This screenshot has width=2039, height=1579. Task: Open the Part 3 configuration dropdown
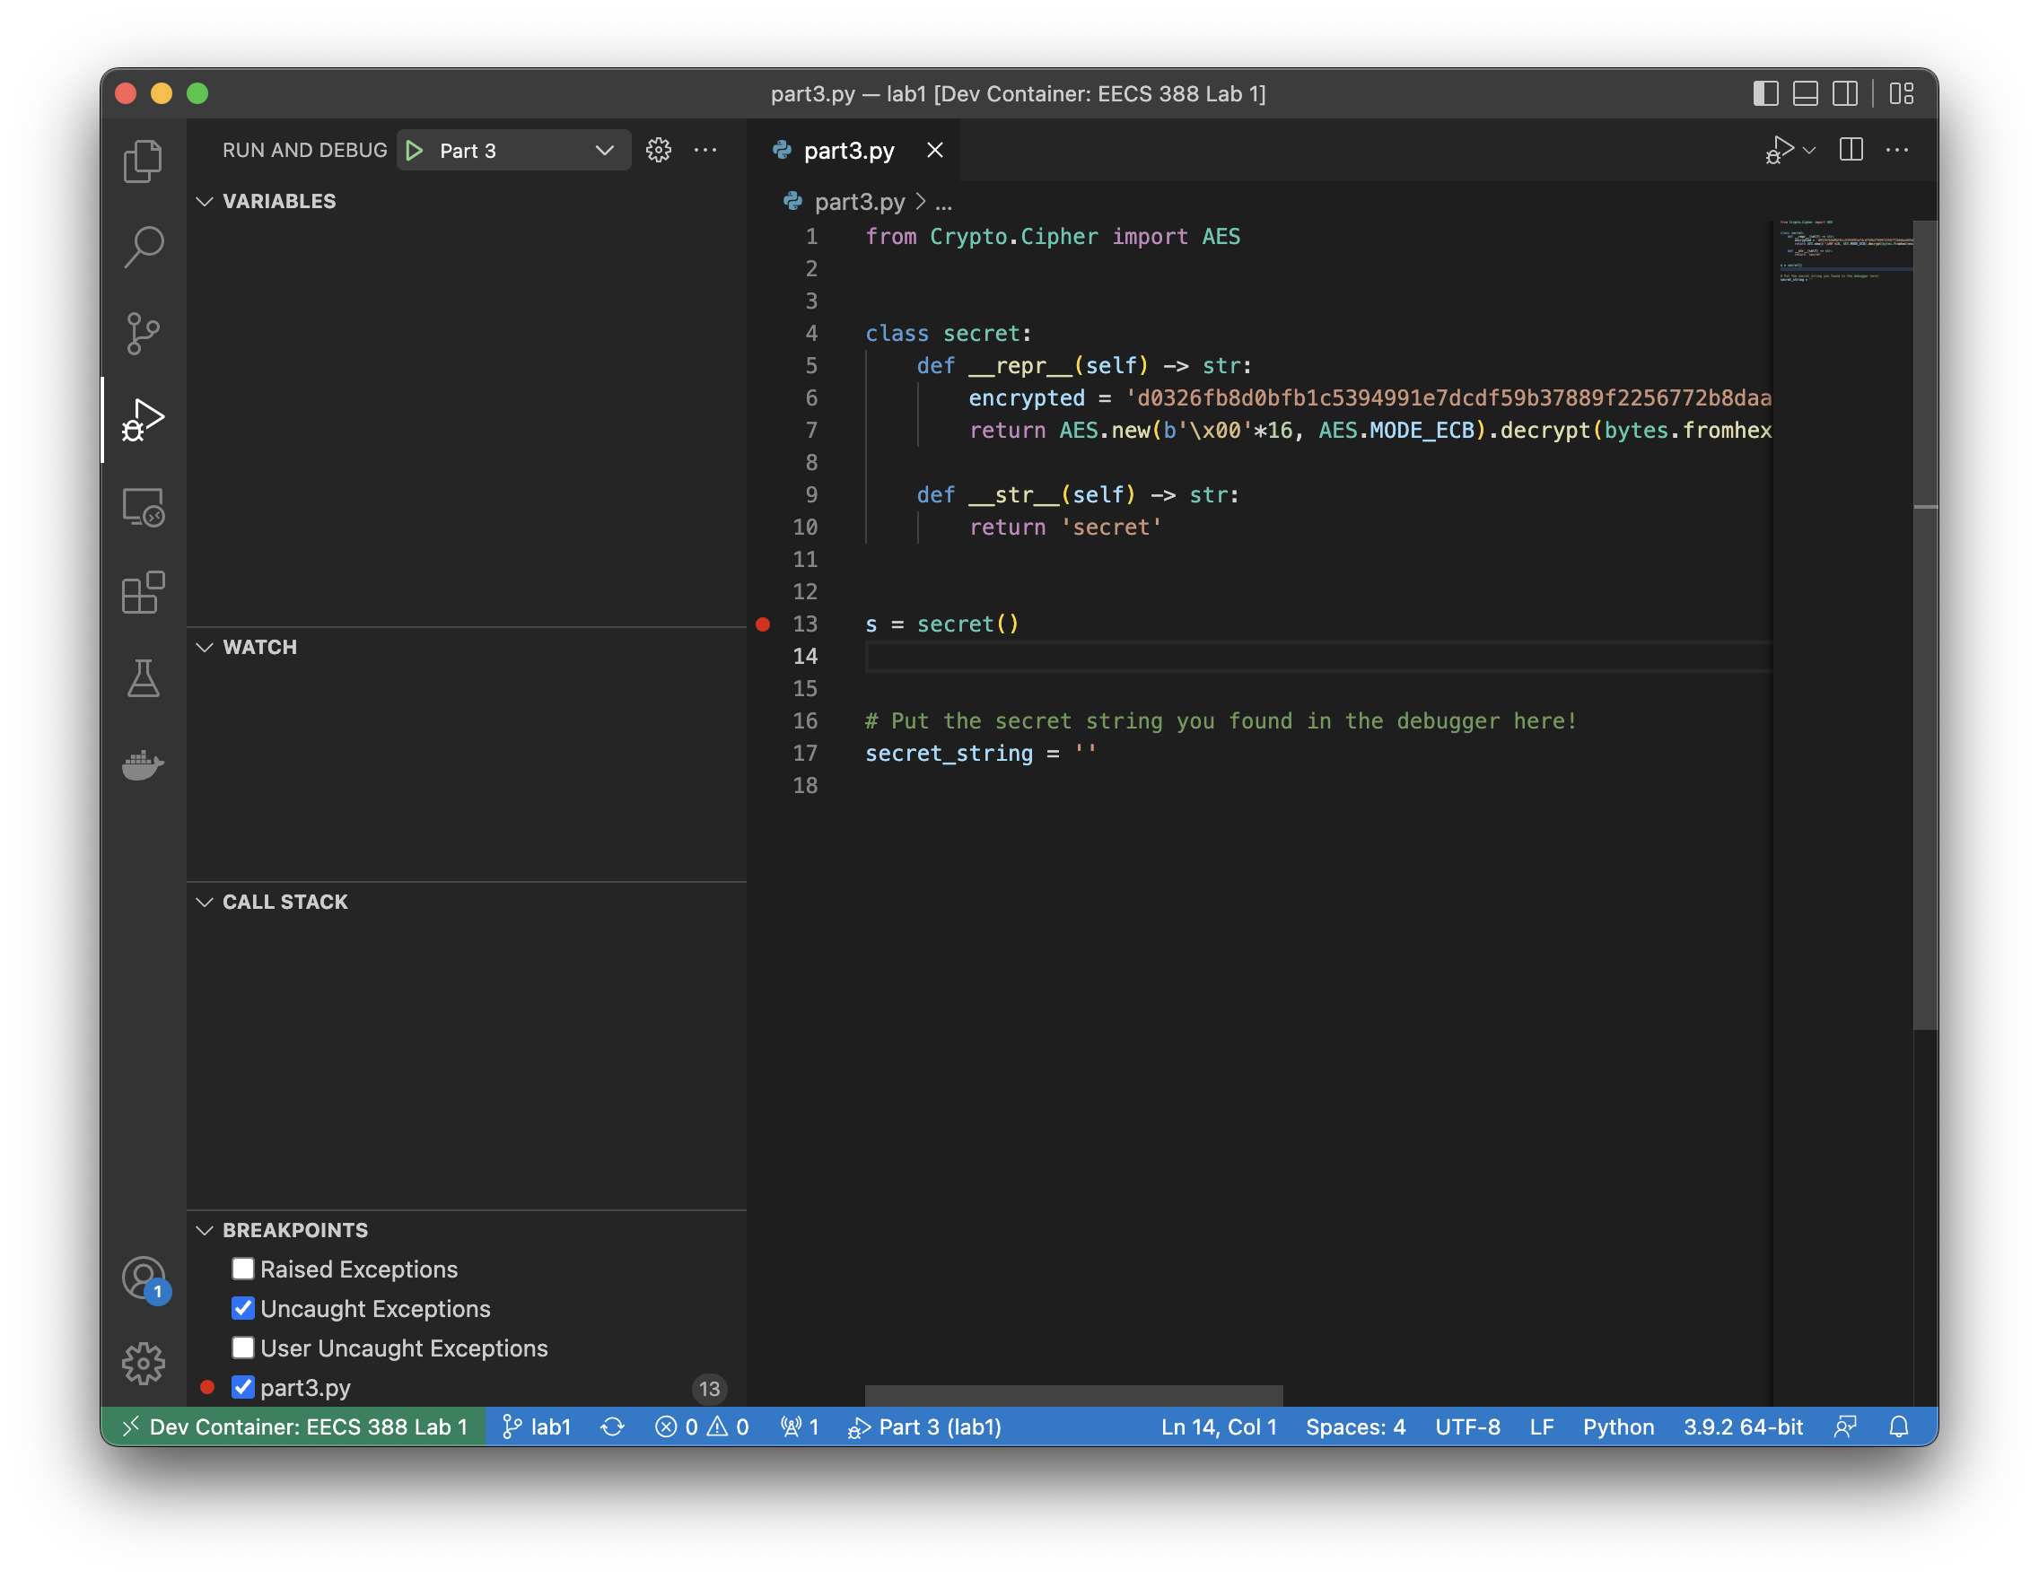click(x=514, y=150)
